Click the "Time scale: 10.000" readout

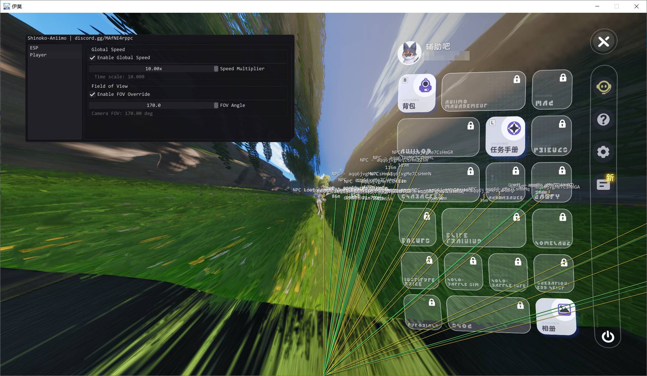point(120,77)
